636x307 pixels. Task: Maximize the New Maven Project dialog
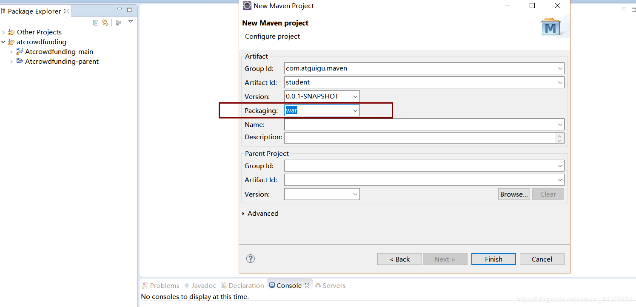click(532, 6)
